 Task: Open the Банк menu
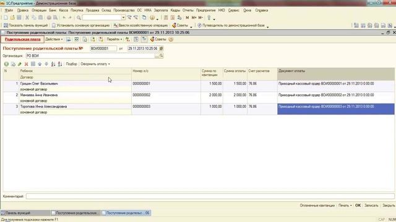[x=53, y=10]
